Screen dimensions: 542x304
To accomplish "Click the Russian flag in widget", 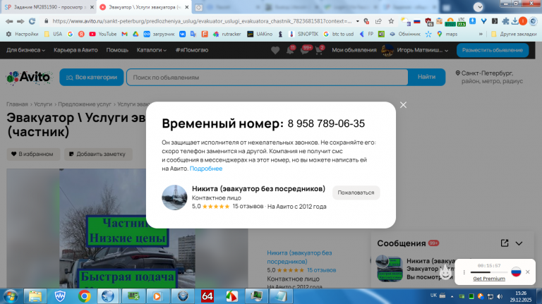I will click(x=516, y=272).
